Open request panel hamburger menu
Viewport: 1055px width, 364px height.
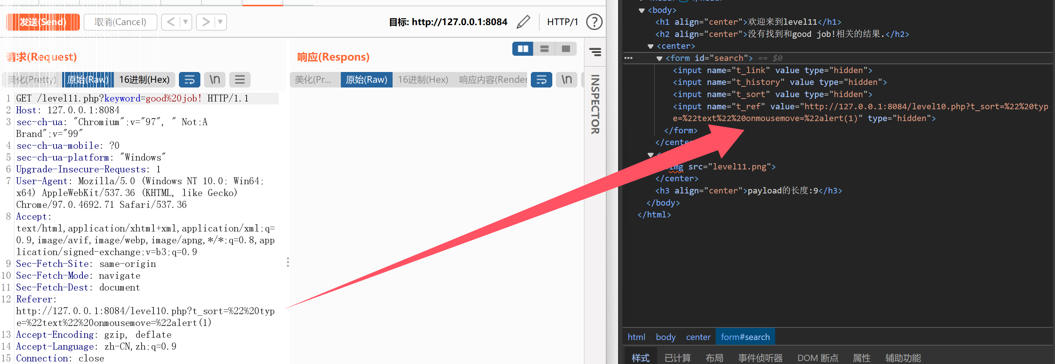pos(240,79)
